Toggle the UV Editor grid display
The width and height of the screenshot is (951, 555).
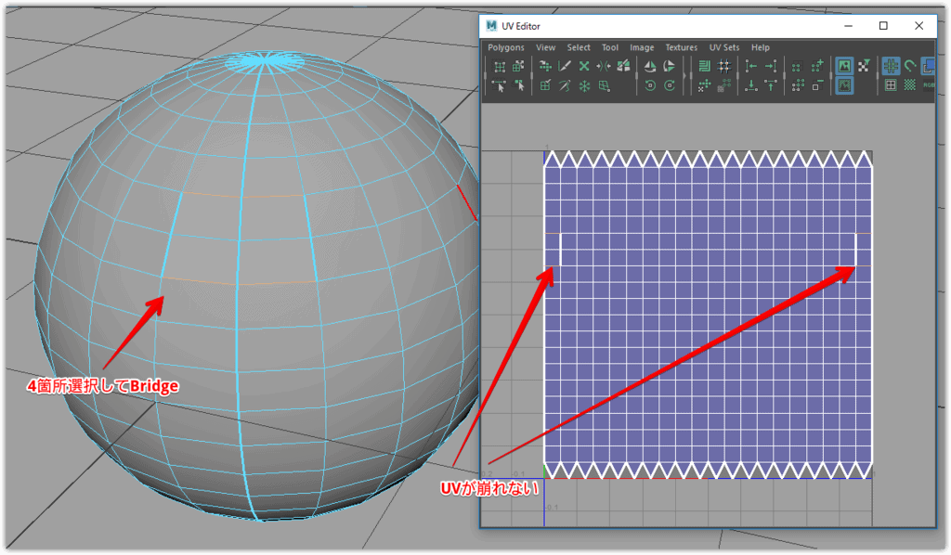click(891, 66)
